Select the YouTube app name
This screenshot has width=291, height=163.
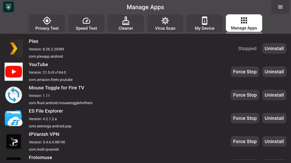pyautogui.click(x=38, y=65)
